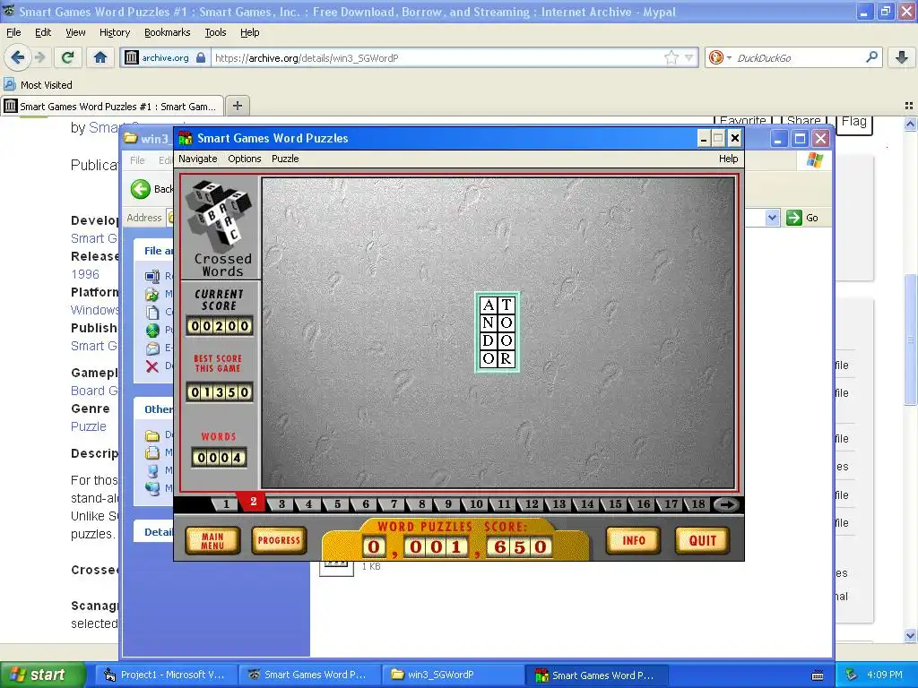Select puzzle tab 6

click(366, 504)
